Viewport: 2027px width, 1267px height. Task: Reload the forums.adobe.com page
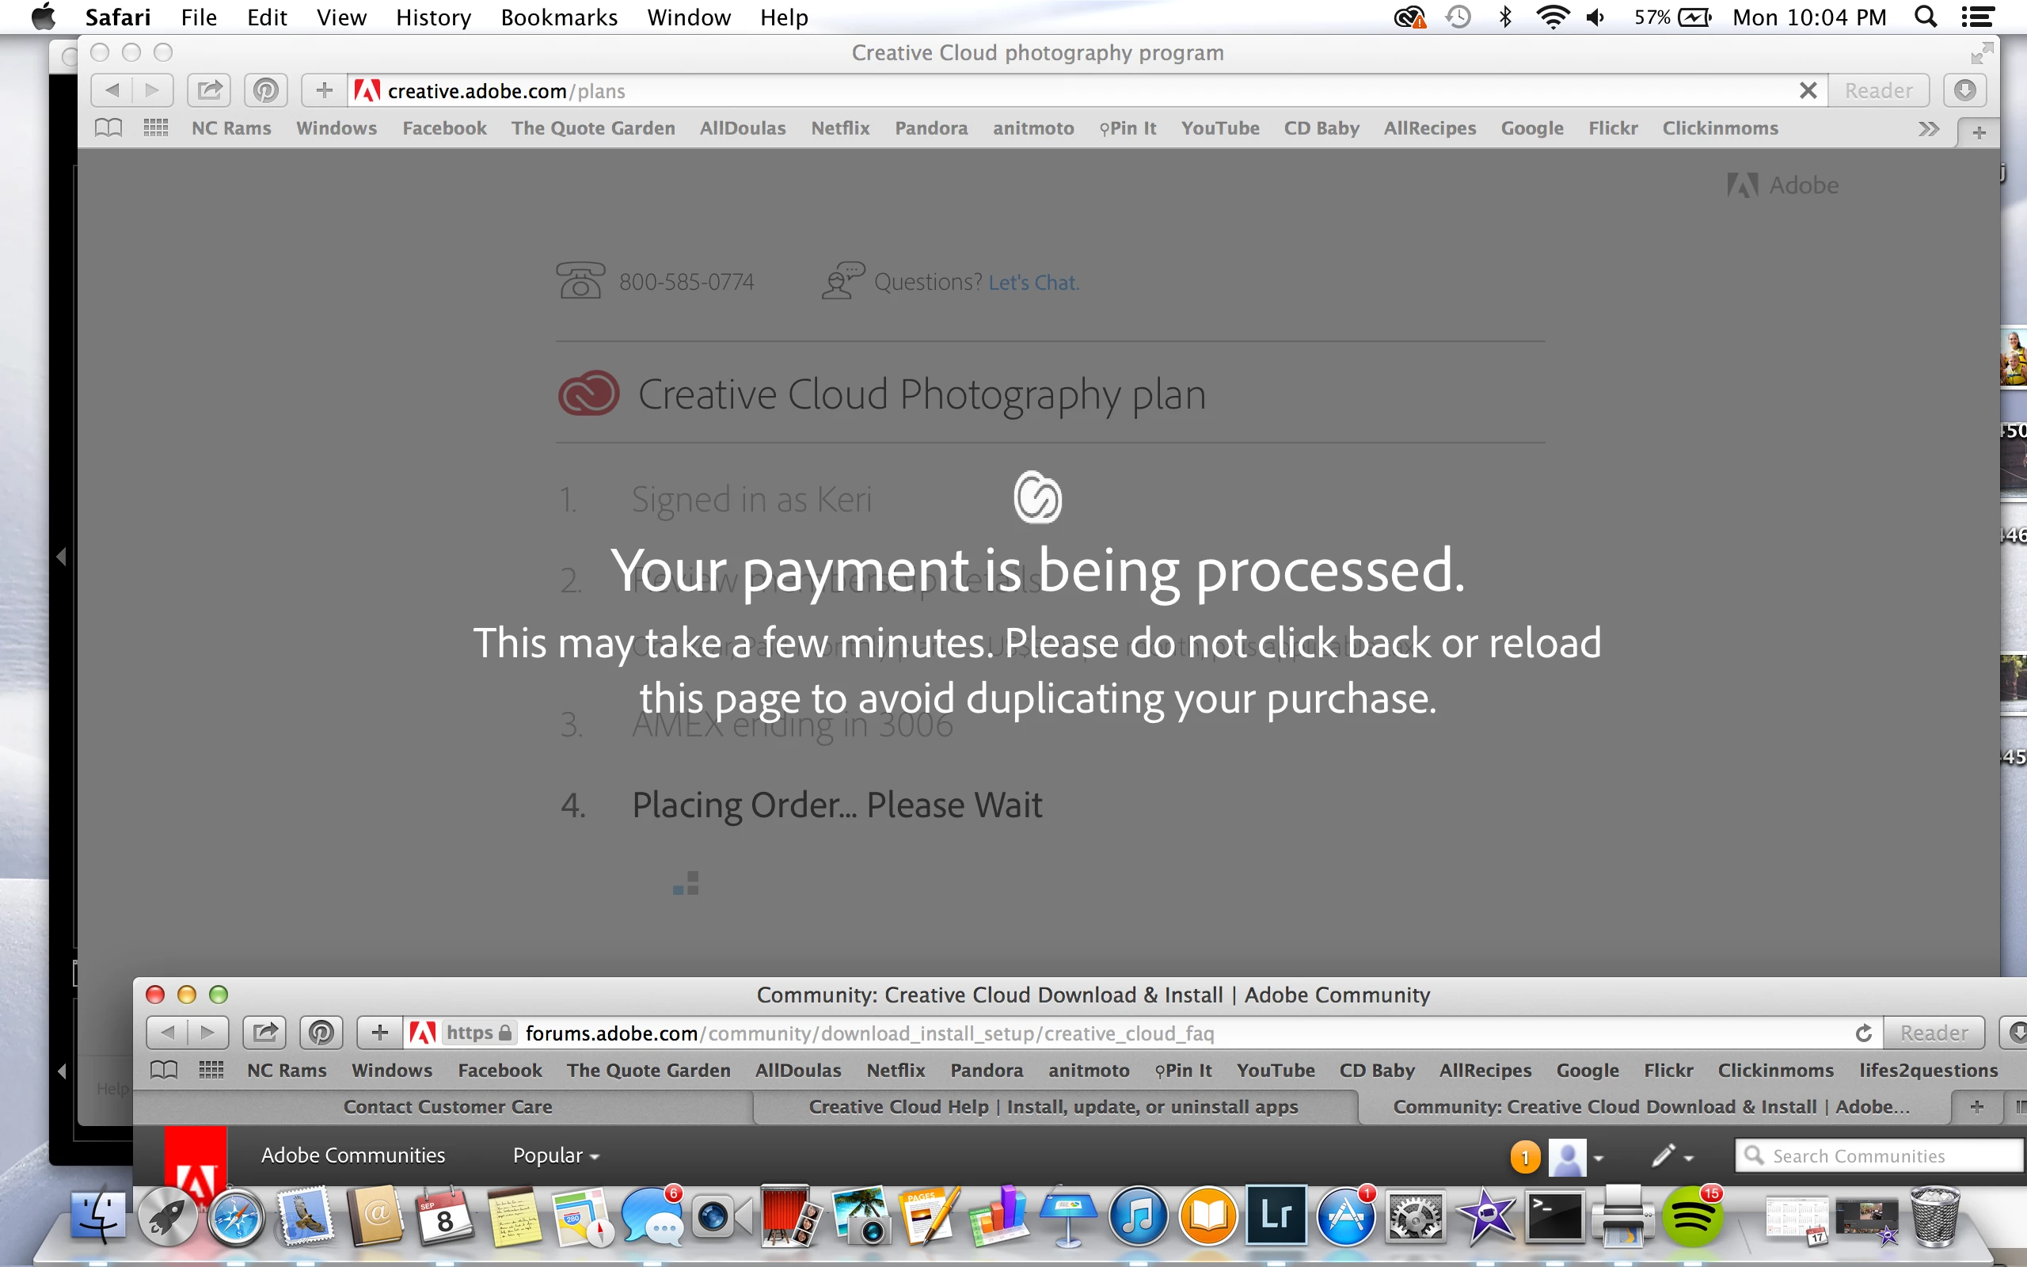[1864, 1033]
